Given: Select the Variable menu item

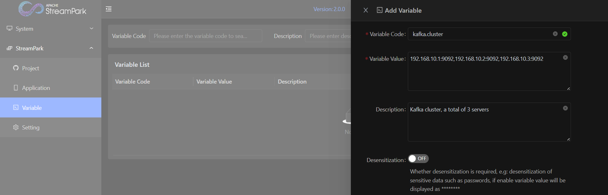Looking at the screenshot, I should pos(32,108).
